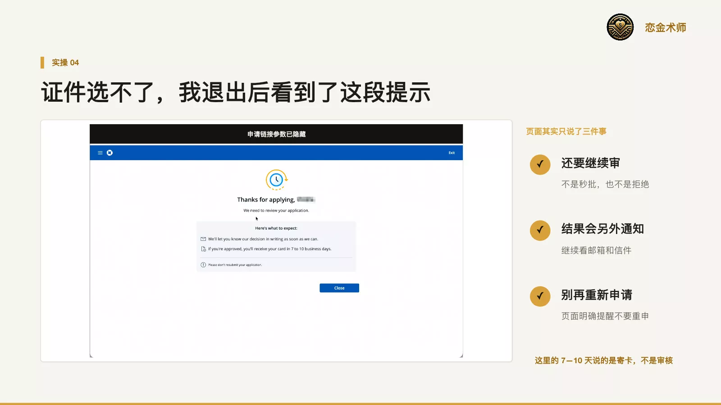The width and height of the screenshot is (721, 405).
Task: Click the checkmark icon next to 别再重新申请
Action: pos(540,297)
